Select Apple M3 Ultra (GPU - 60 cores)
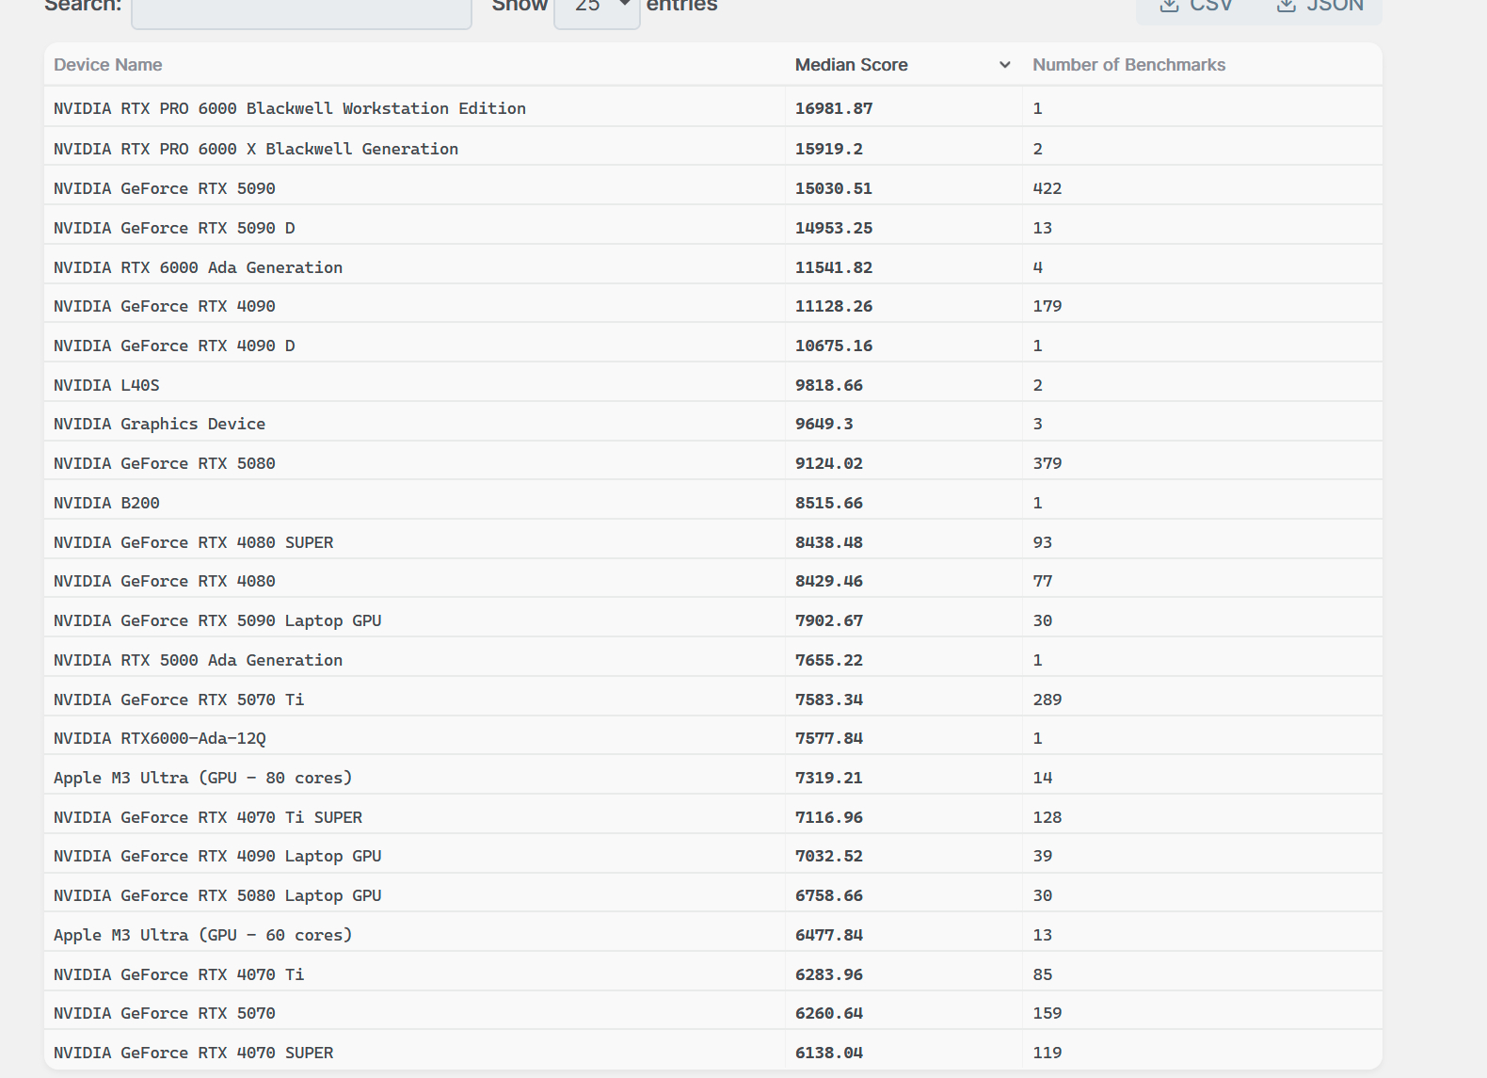Viewport: 1487px width, 1078px height. pyautogui.click(x=202, y=935)
